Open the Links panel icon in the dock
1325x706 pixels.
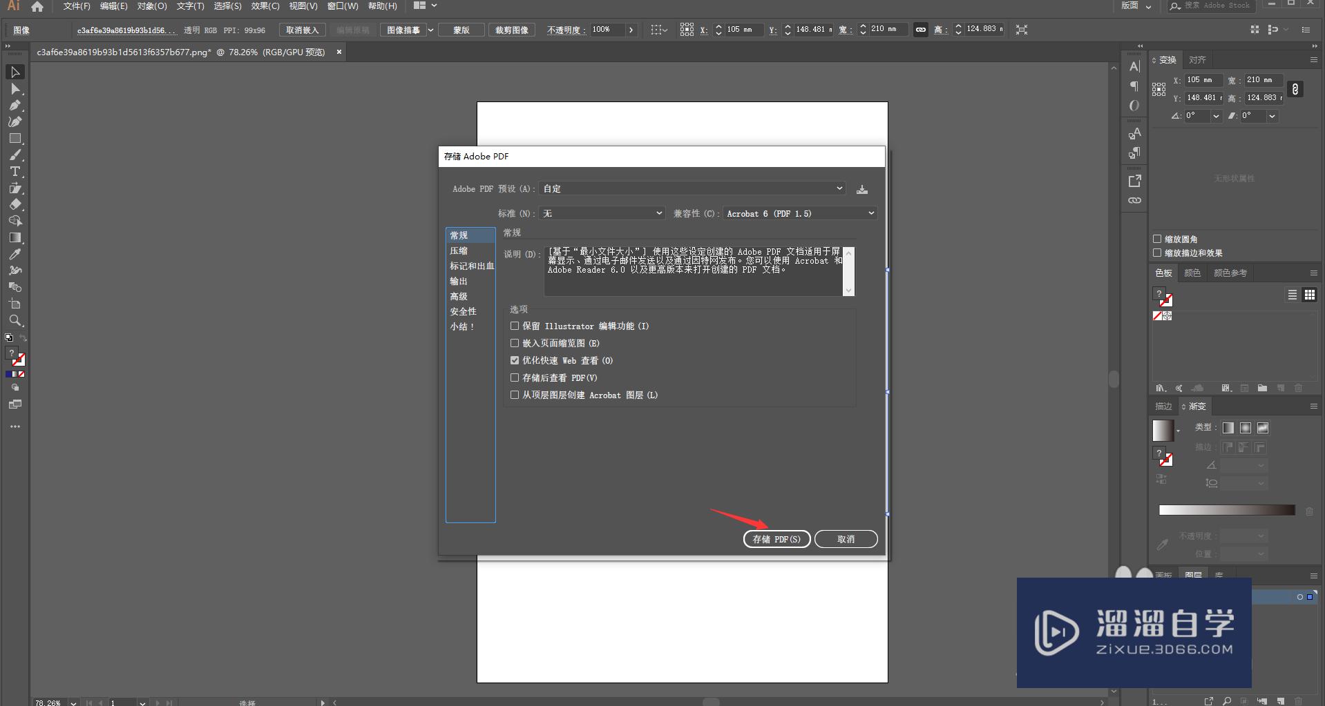[1134, 200]
